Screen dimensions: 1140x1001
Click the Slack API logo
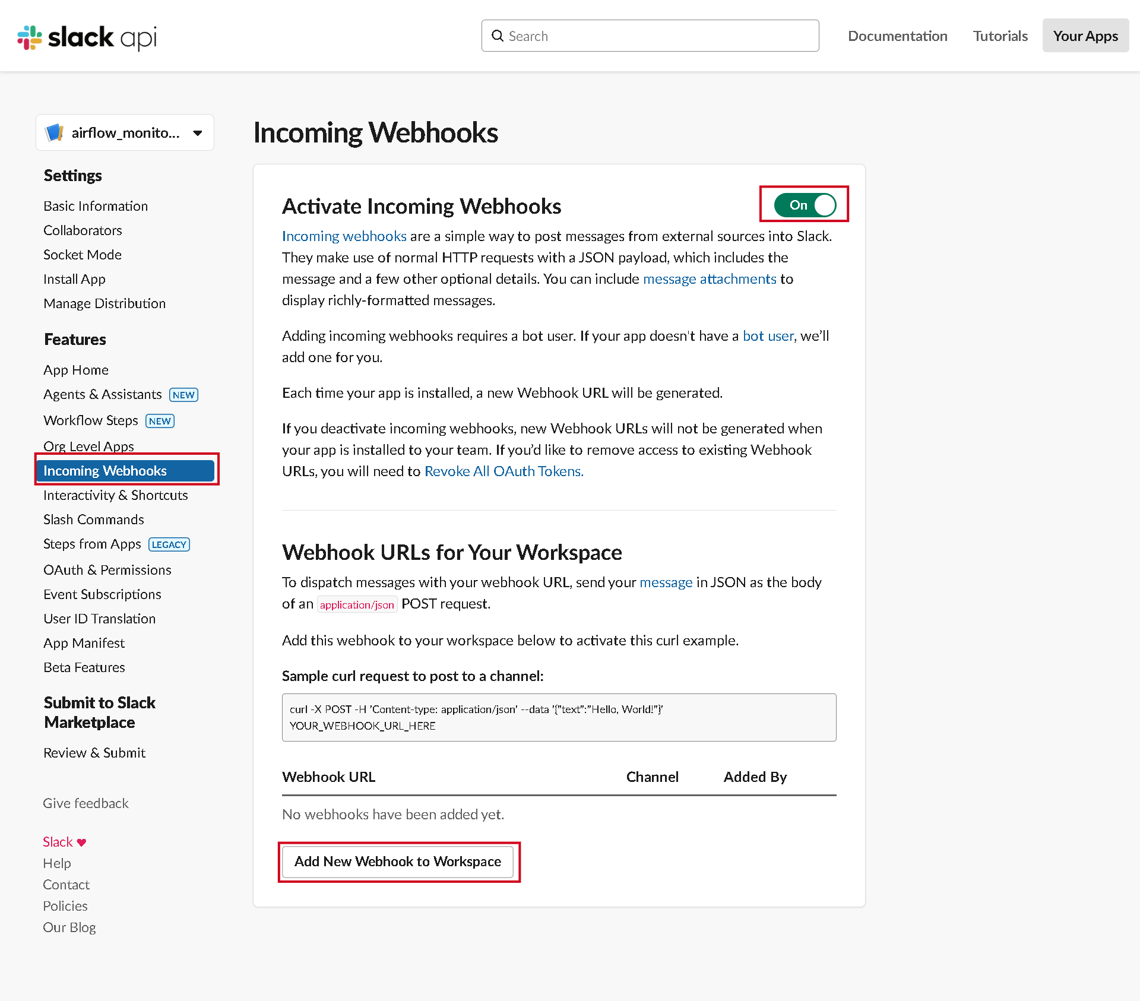pos(87,37)
